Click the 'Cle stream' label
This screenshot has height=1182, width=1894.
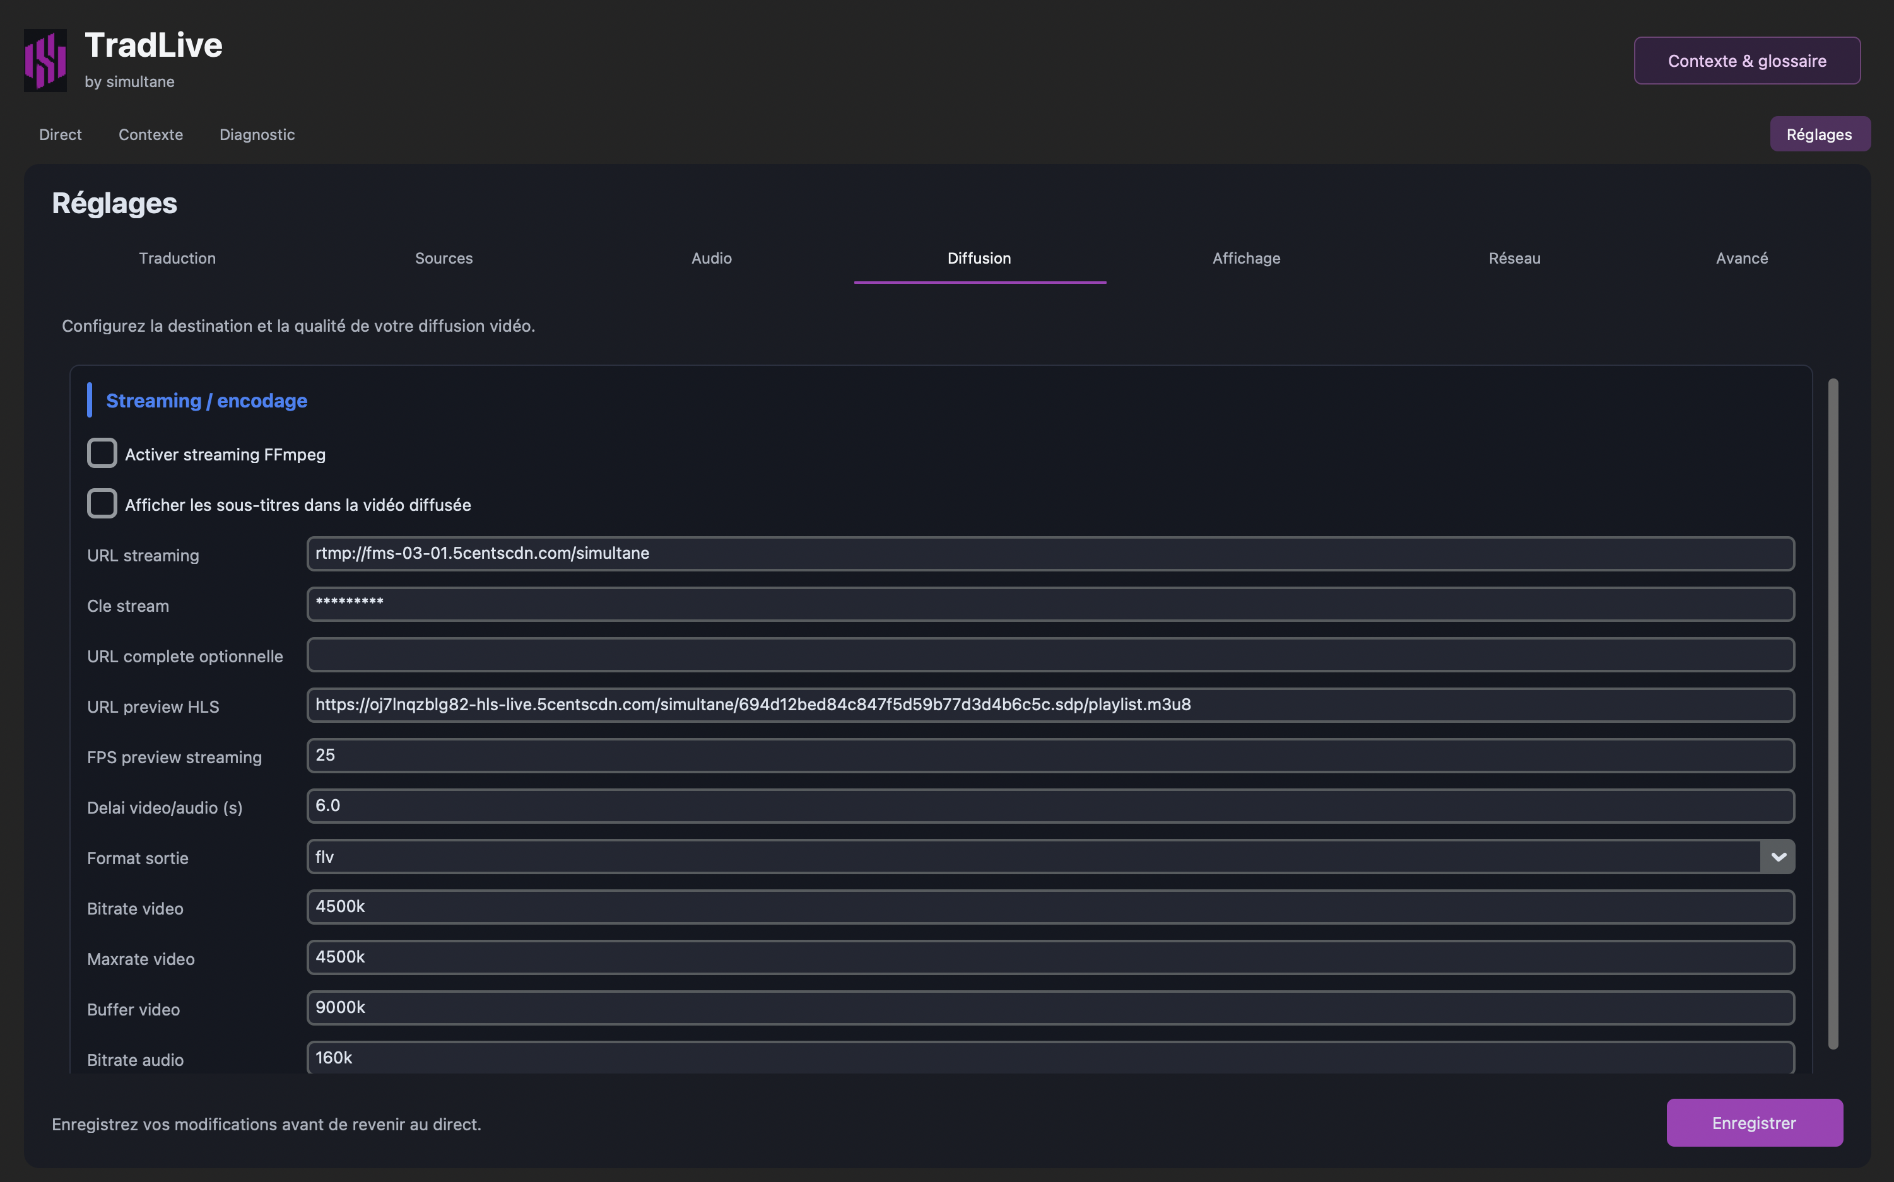click(x=127, y=606)
